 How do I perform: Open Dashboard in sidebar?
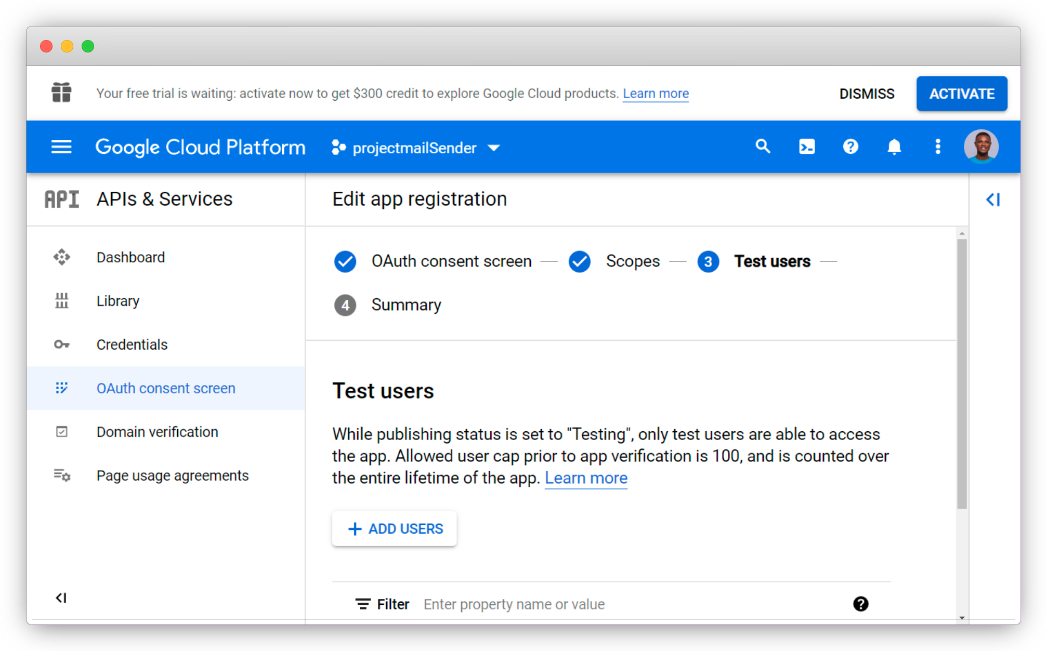pos(166,257)
